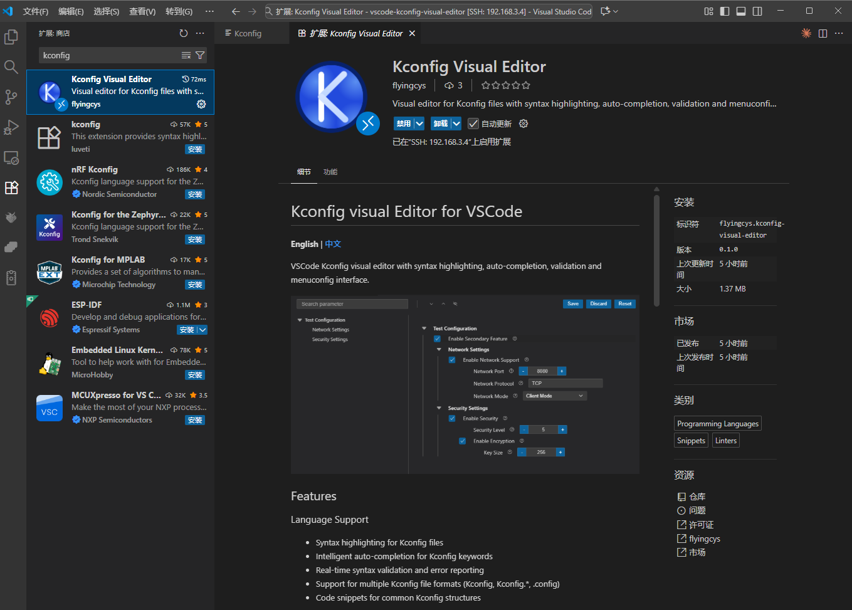The image size is (852, 610).
Task: Click the Linters category tag
Action: click(726, 441)
